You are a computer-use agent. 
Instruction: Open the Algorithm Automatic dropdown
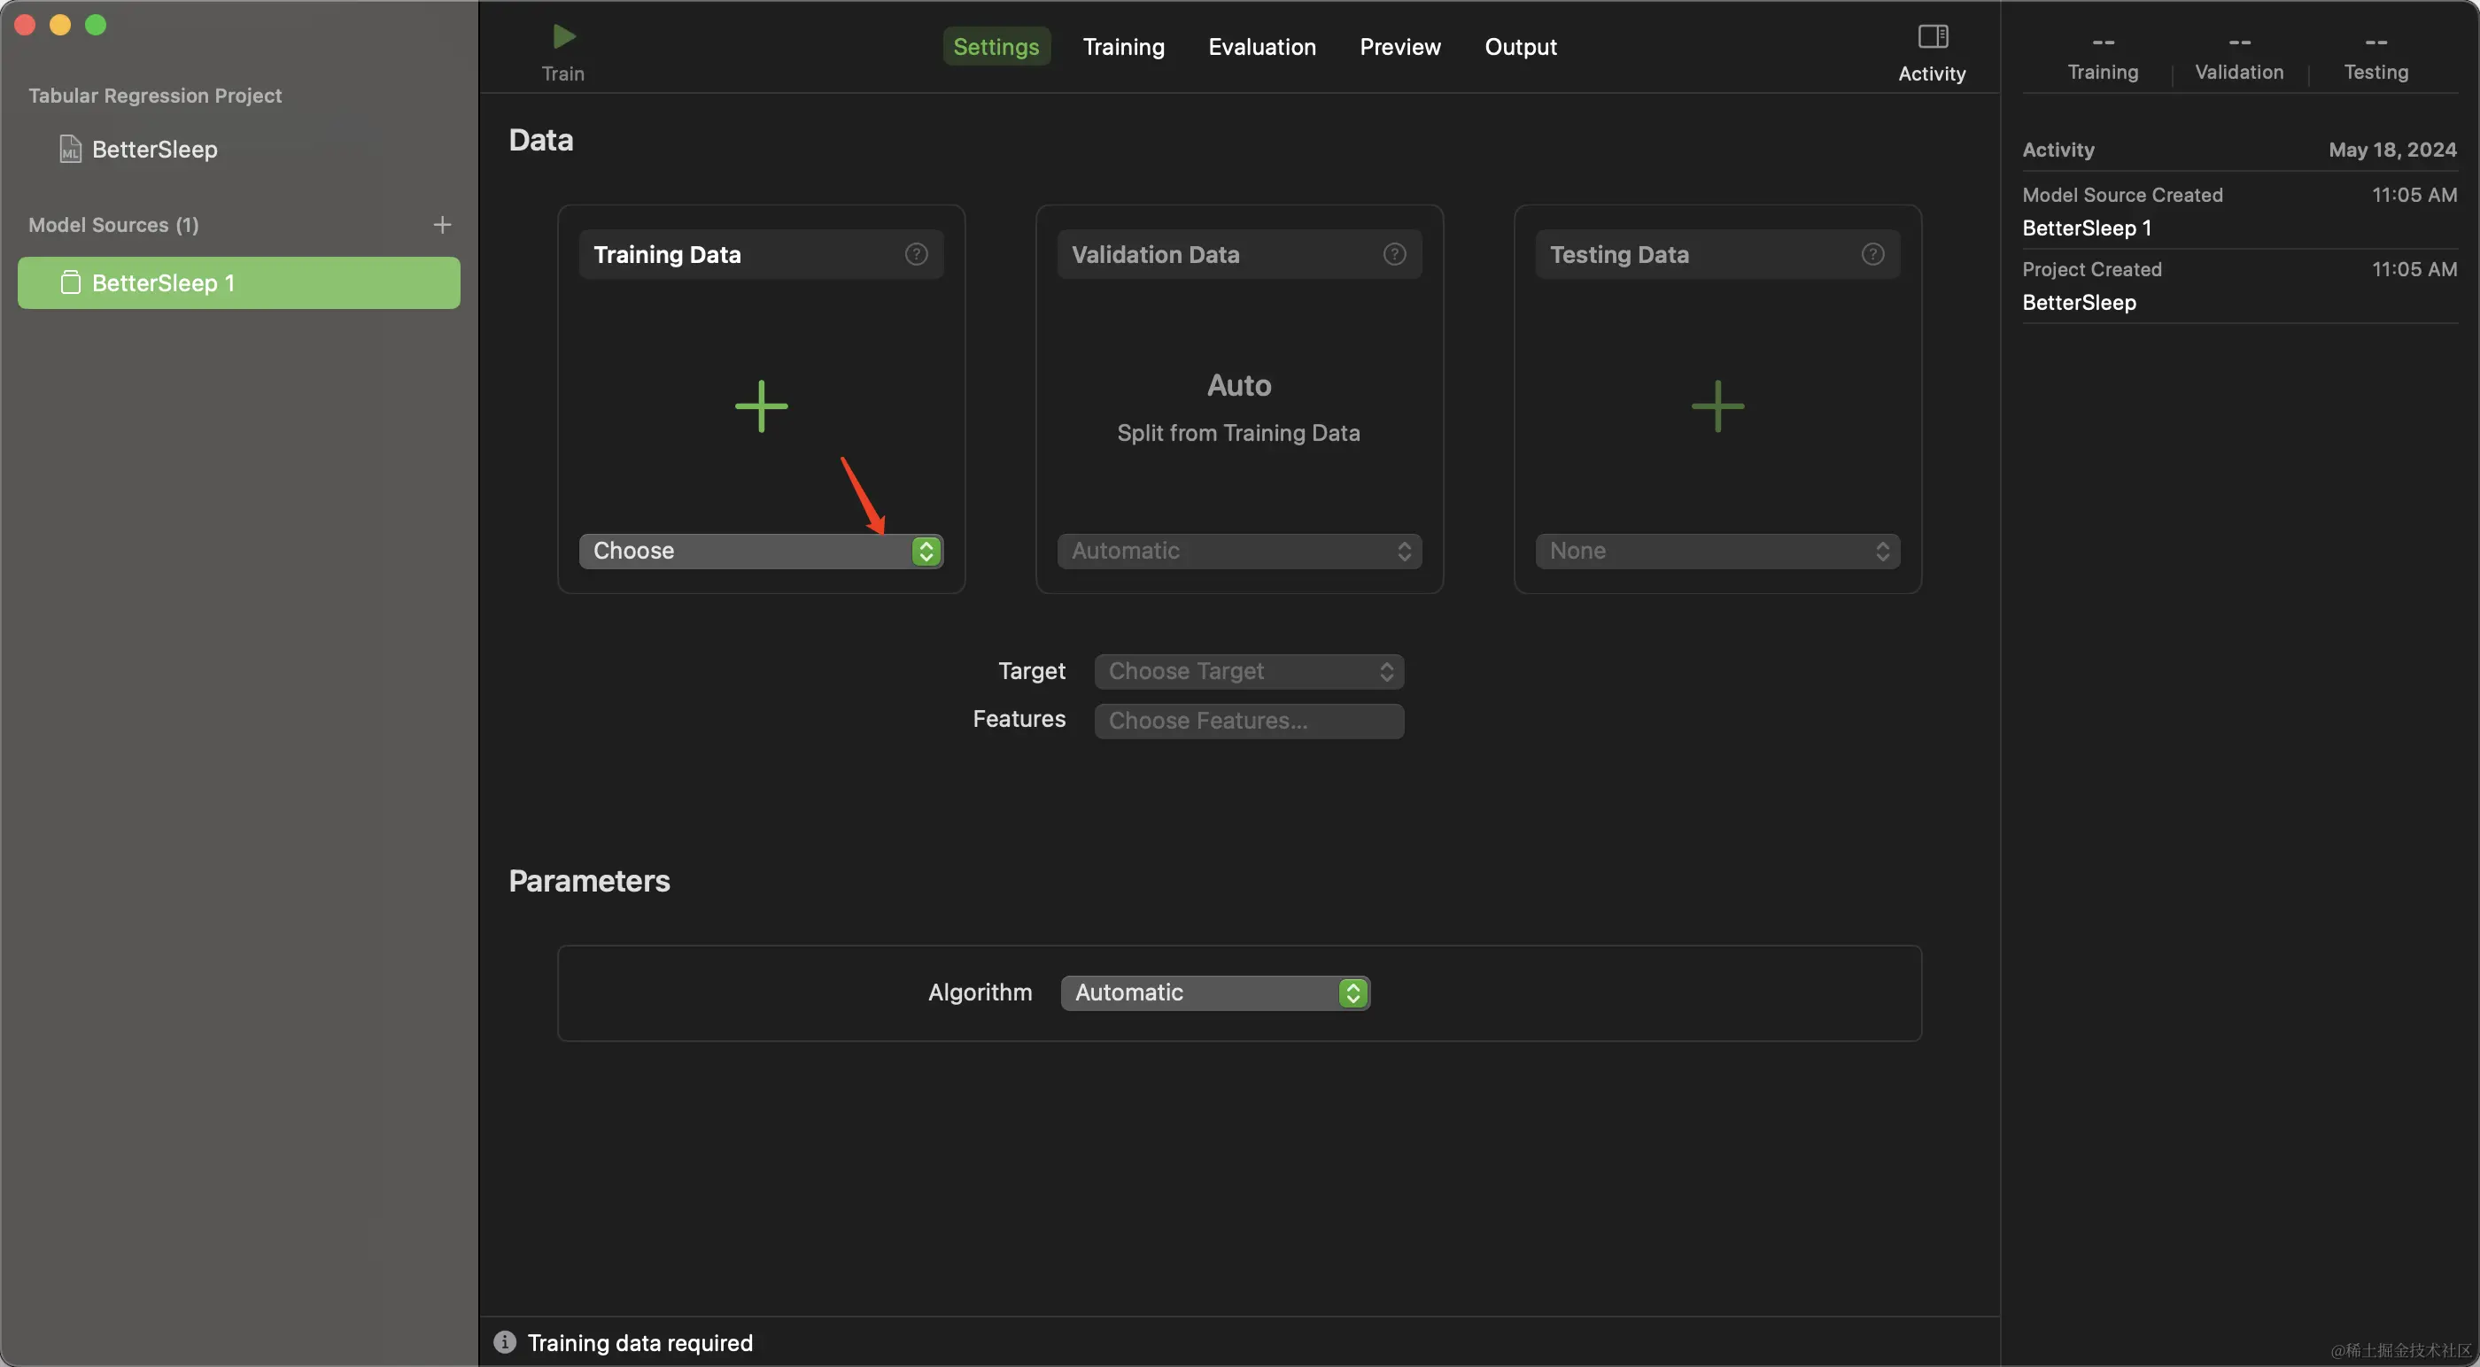(x=1215, y=992)
